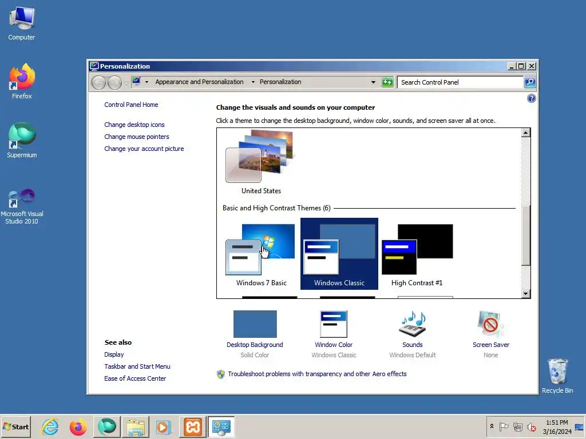Open the clock showing 1:51 PM
The image size is (586, 439).
coord(557,426)
